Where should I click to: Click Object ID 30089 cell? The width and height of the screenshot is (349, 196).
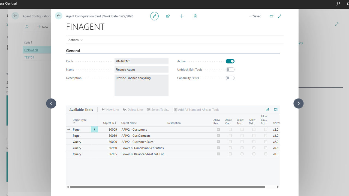[x=113, y=136]
